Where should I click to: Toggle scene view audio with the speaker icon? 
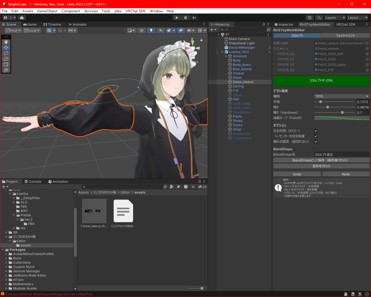tap(161, 31)
